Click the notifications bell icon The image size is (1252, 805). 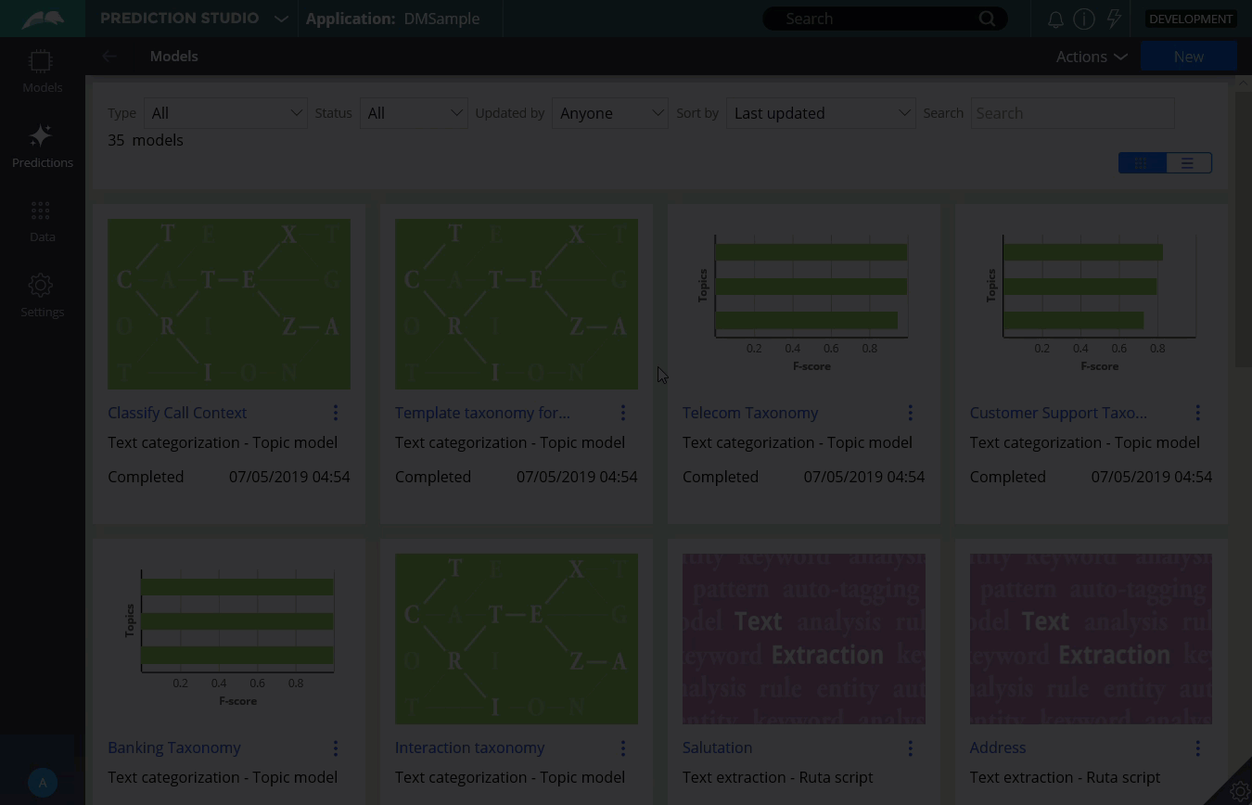point(1055,19)
